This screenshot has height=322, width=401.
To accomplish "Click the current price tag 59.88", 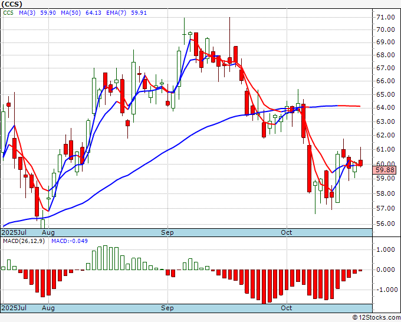I will [384, 170].
